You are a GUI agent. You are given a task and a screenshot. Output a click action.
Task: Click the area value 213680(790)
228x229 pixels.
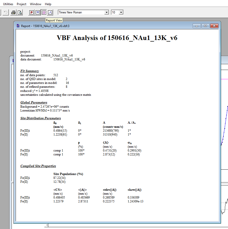111,131
